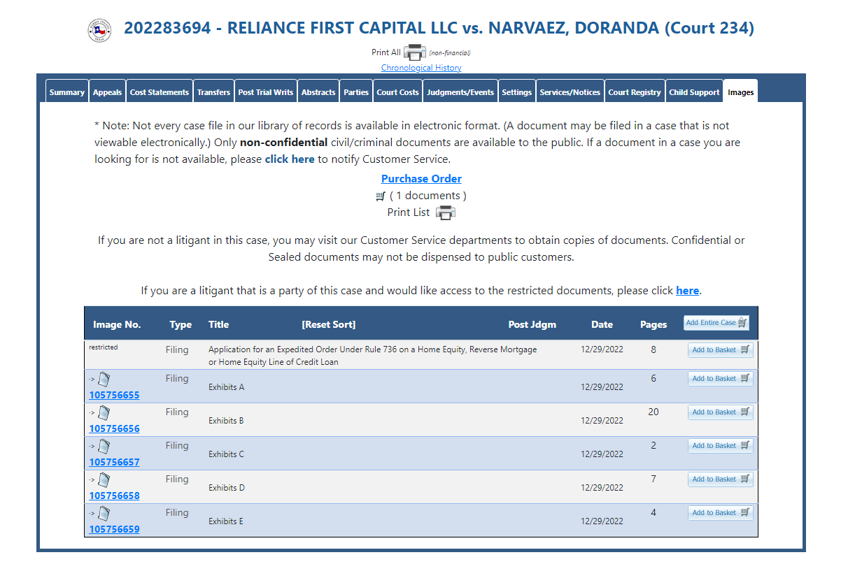Switch to the Appeals tab
This screenshot has height=585, width=855.
pyautogui.click(x=107, y=92)
